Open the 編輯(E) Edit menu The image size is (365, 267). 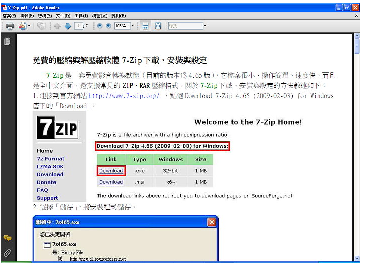(27, 16)
